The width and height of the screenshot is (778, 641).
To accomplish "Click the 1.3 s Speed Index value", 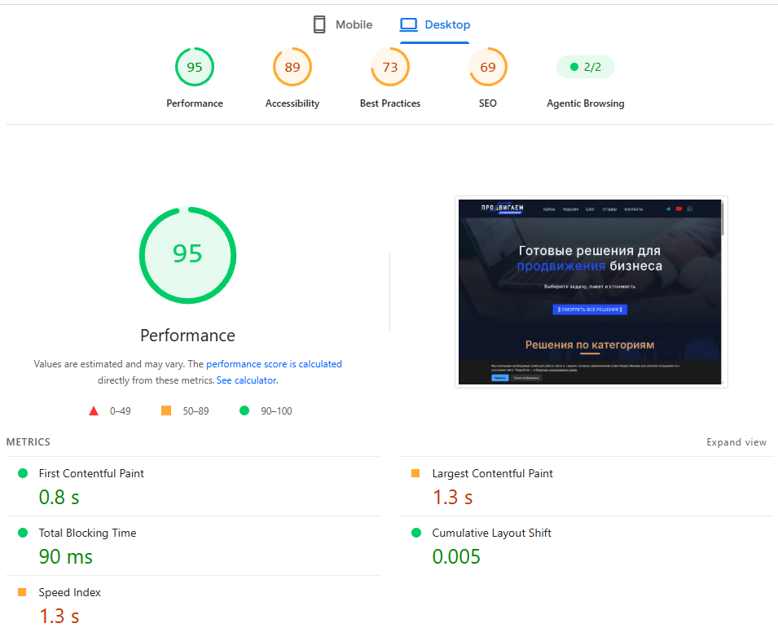I will (x=59, y=617).
